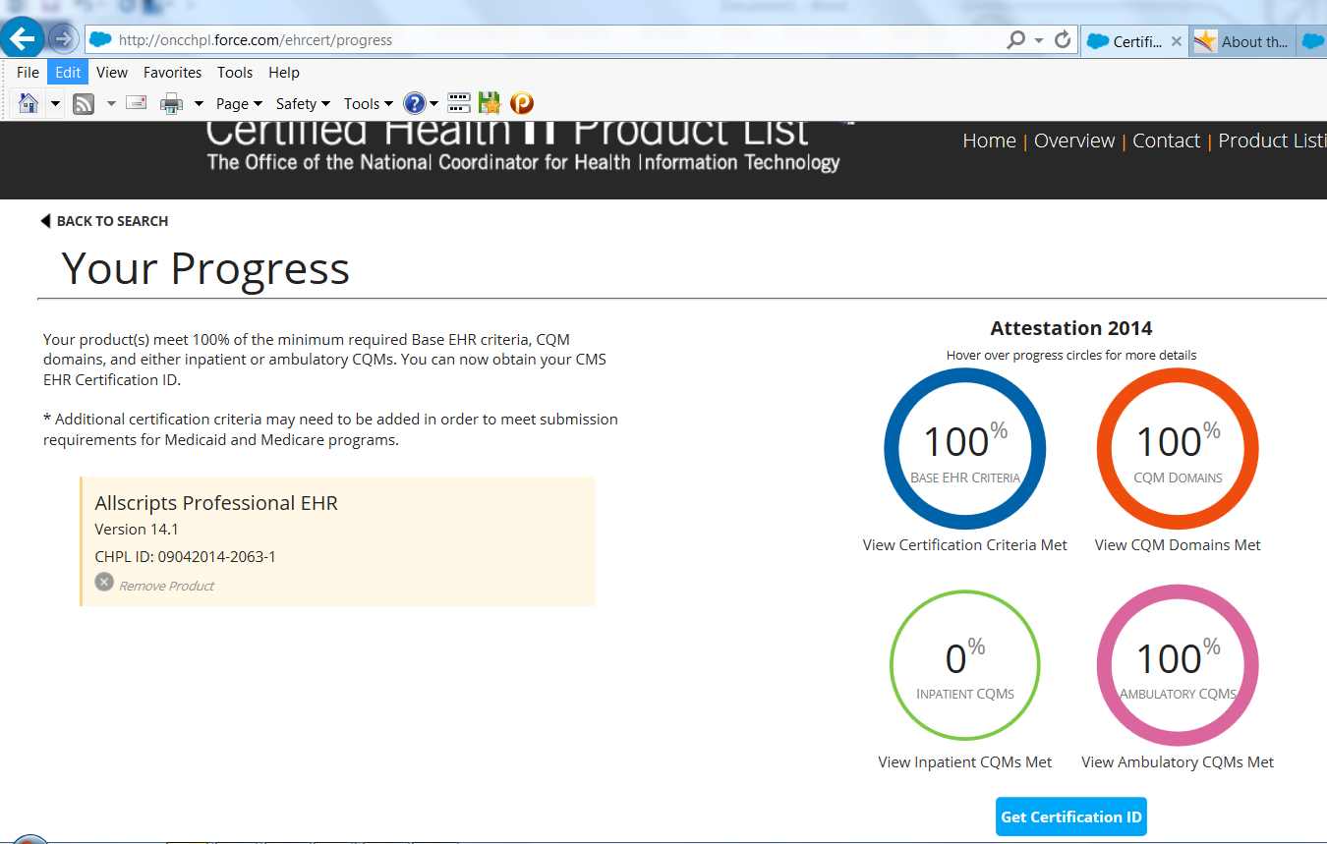This screenshot has width=1327, height=844.
Task: Click the Home navigation link
Action: click(x=989, y=141)
